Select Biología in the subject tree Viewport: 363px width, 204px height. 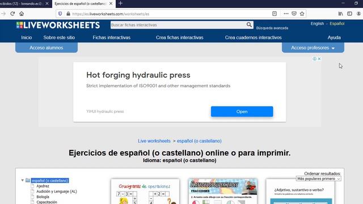coord(43,197)
